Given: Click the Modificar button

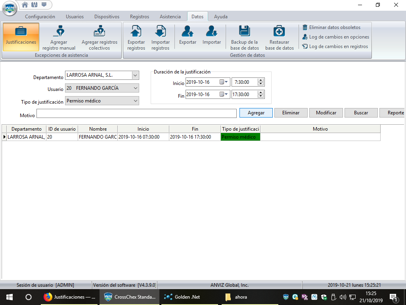Looking at the screenshot, I should pyautogui.click(x=326, y=113).
